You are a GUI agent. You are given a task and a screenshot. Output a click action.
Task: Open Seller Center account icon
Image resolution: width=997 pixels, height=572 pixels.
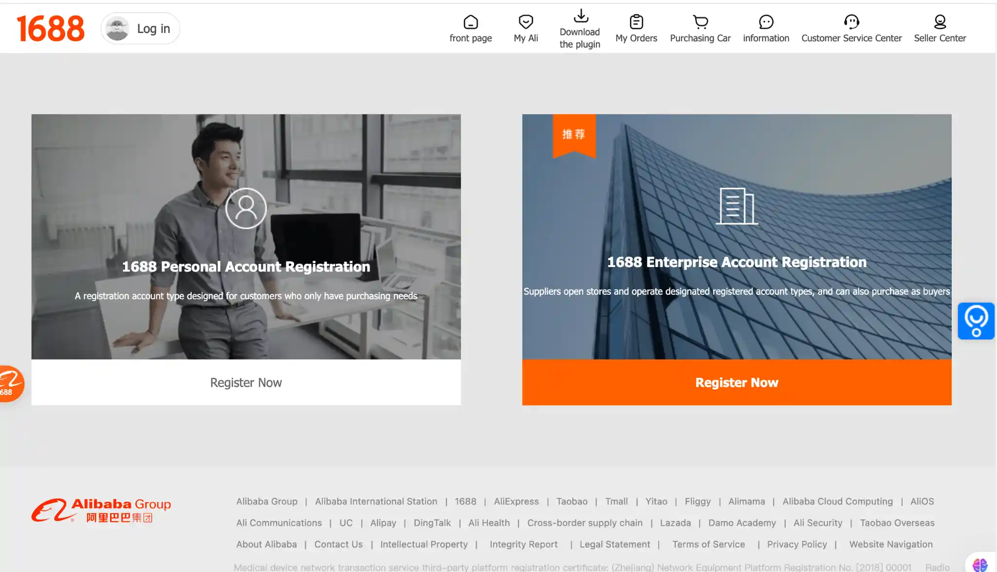(x=940, y=21)
